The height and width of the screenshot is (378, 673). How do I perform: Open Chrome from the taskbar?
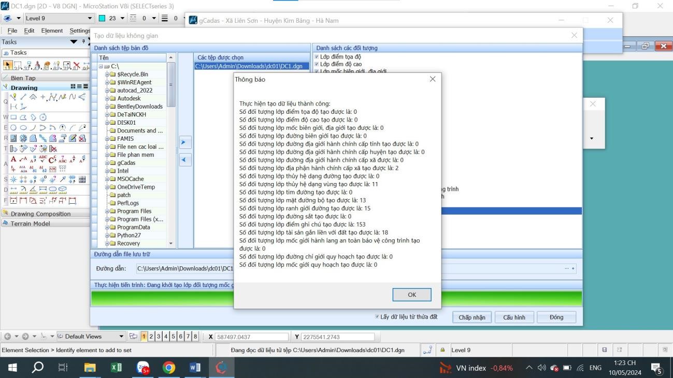[168, 368]
